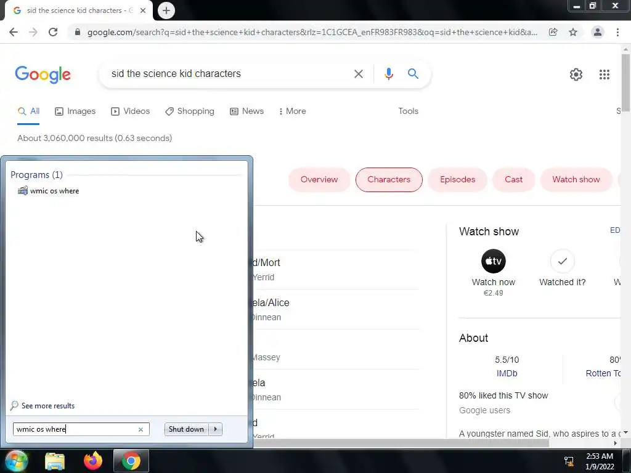Switch to Videos results
Screen dimensions: 631x473
(x=130, y=111)
